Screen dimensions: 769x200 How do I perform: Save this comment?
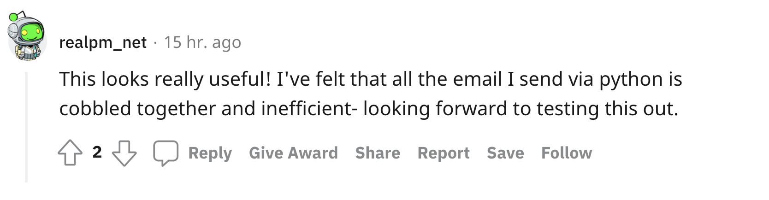(505, 153)
